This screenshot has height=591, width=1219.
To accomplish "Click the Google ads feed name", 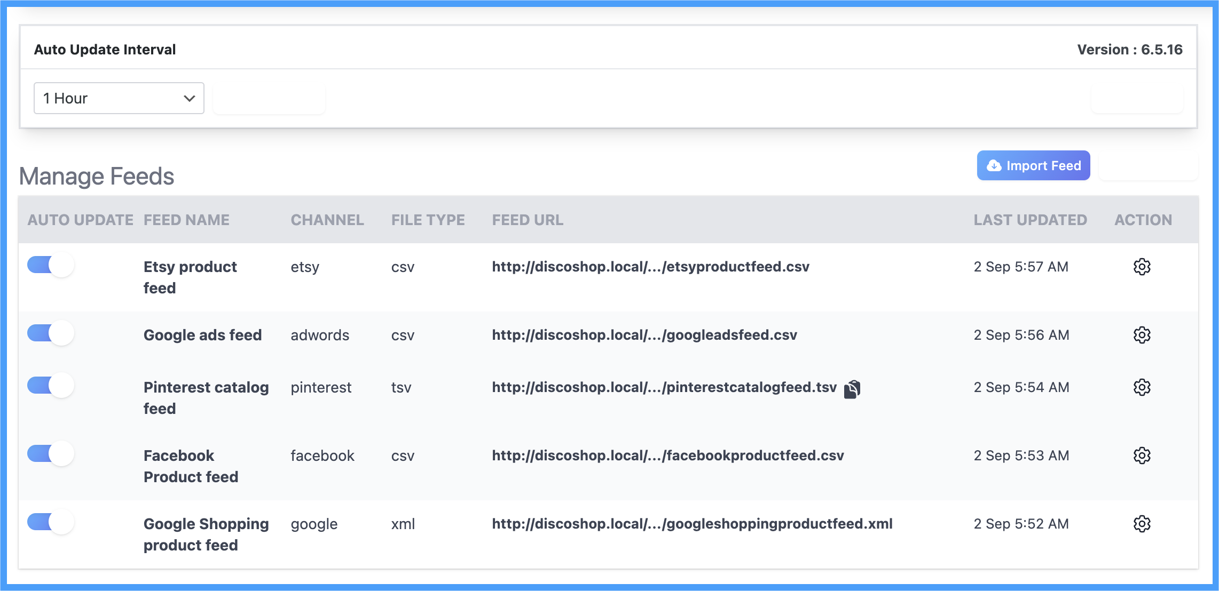I will pyautogui.click(x=203, y=335).
